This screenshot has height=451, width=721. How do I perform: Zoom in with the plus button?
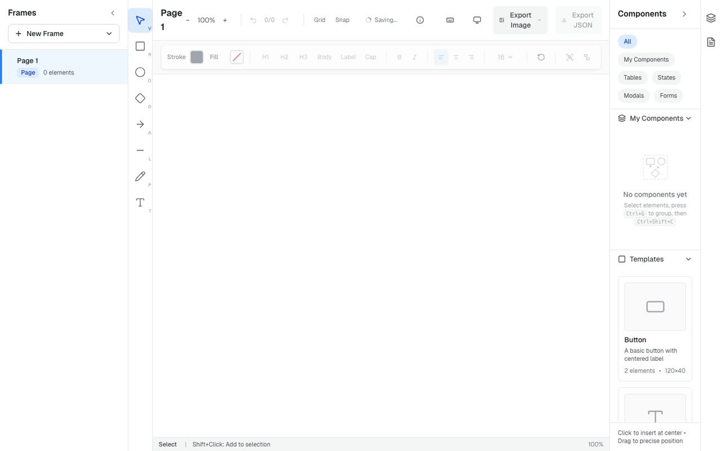click(x=225, y=20)
